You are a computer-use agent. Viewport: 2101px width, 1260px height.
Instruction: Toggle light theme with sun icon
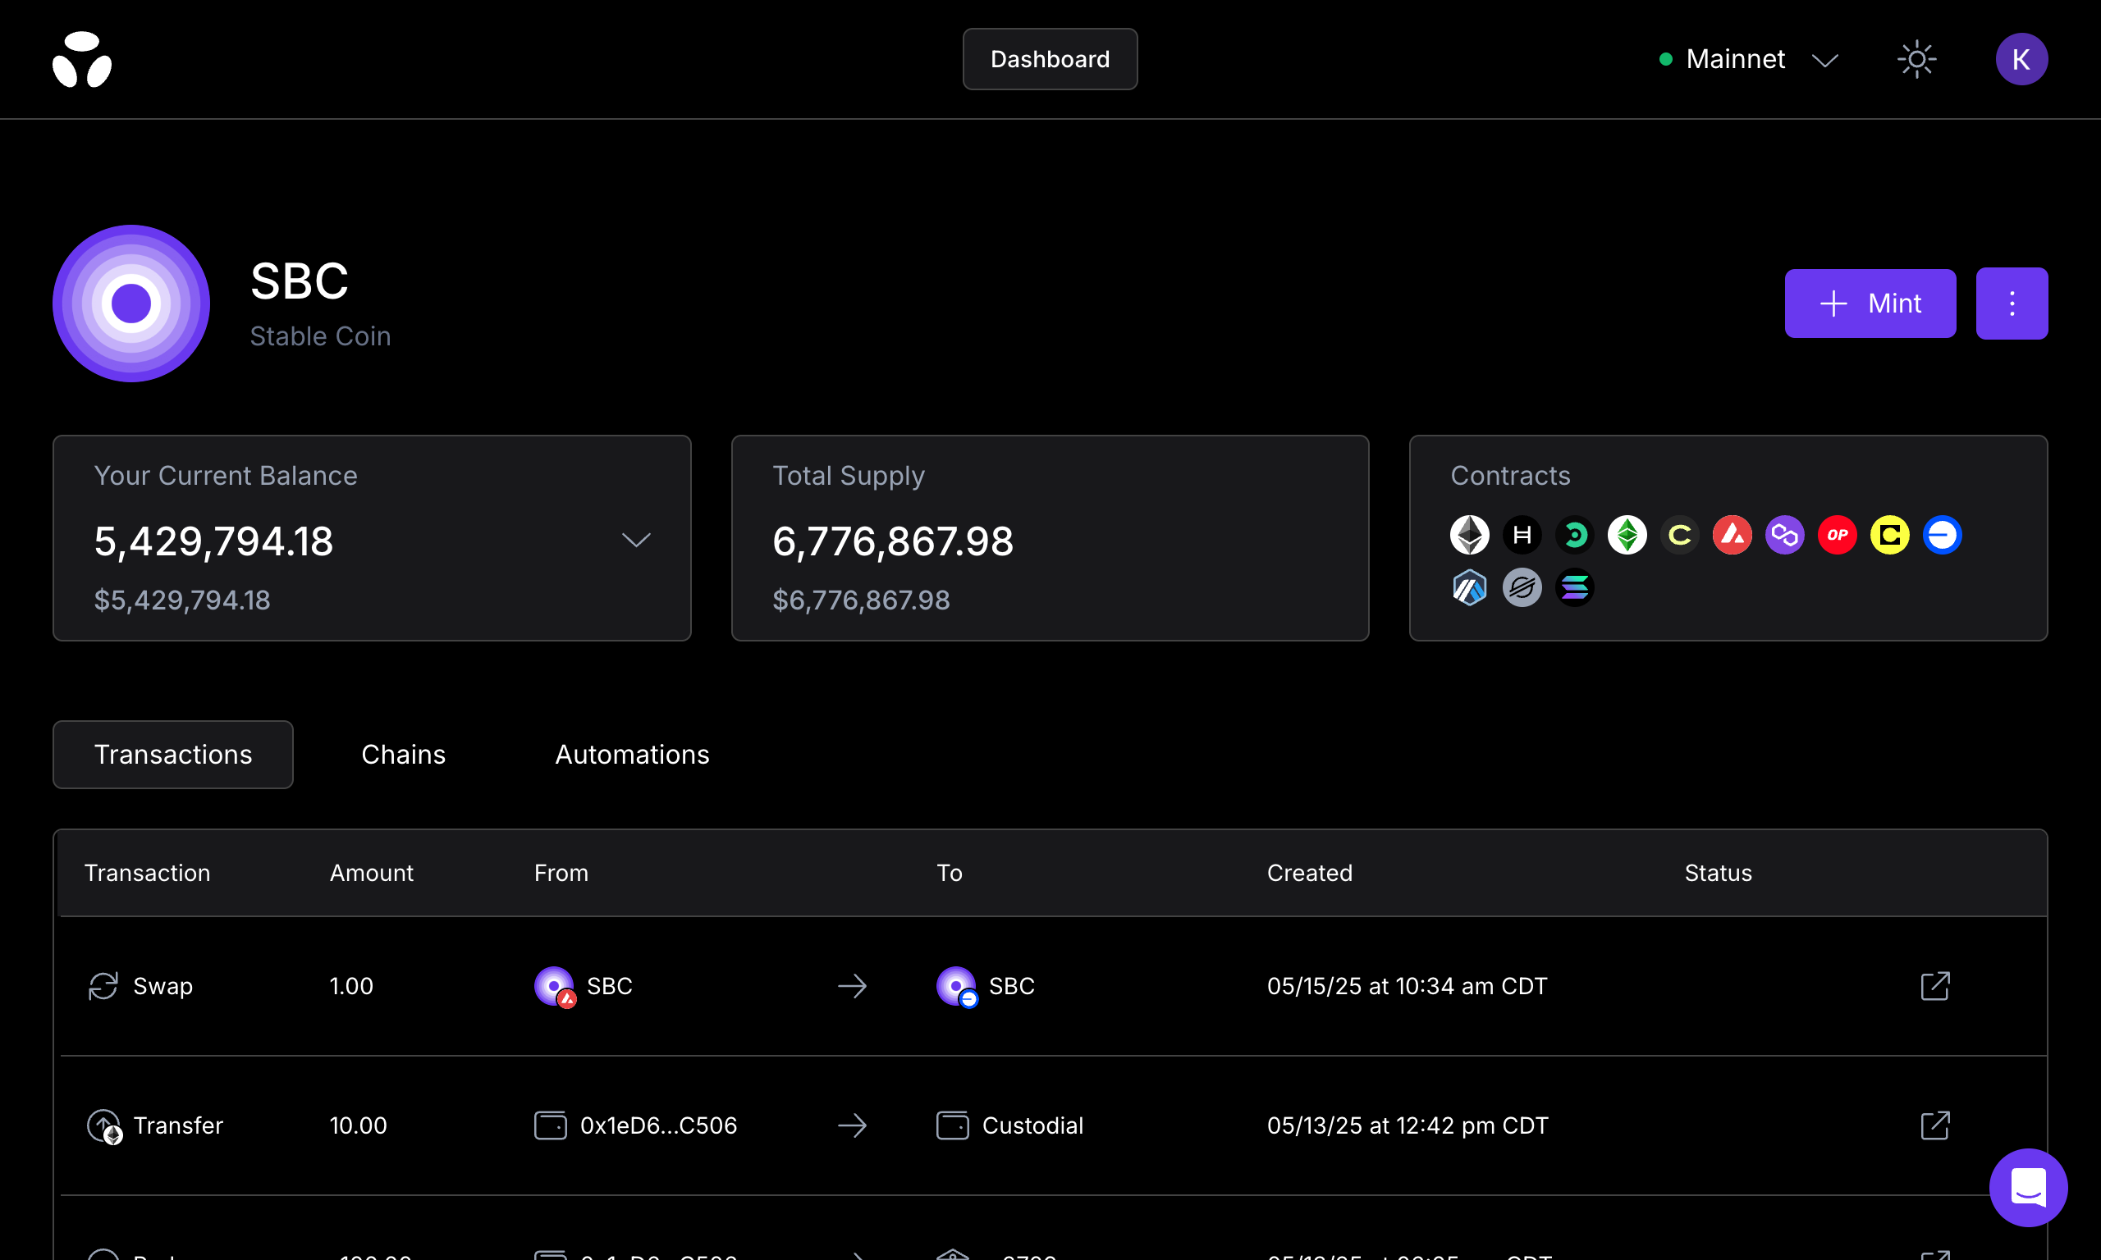[x=1916, y=59]
